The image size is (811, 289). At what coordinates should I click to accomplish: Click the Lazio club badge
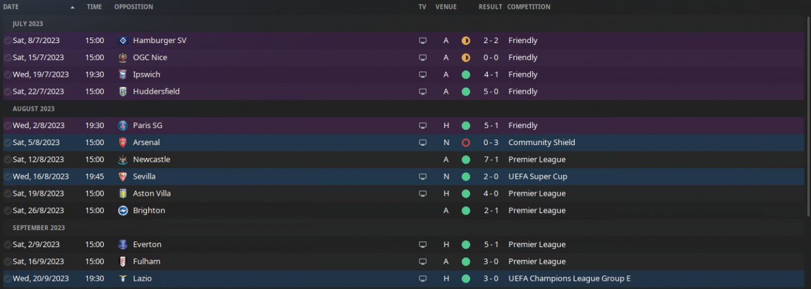123,278
